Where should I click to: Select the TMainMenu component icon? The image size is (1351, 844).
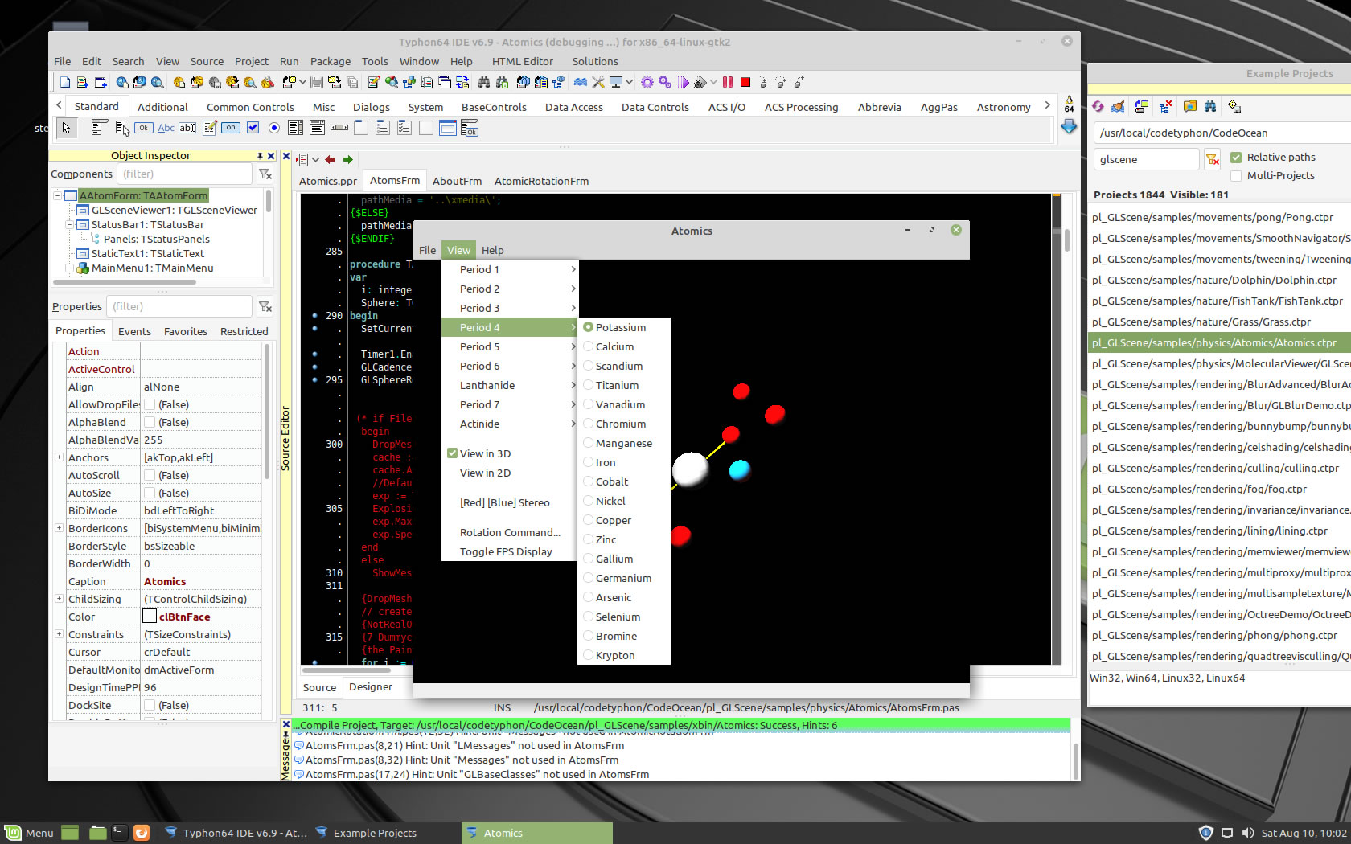100,127
